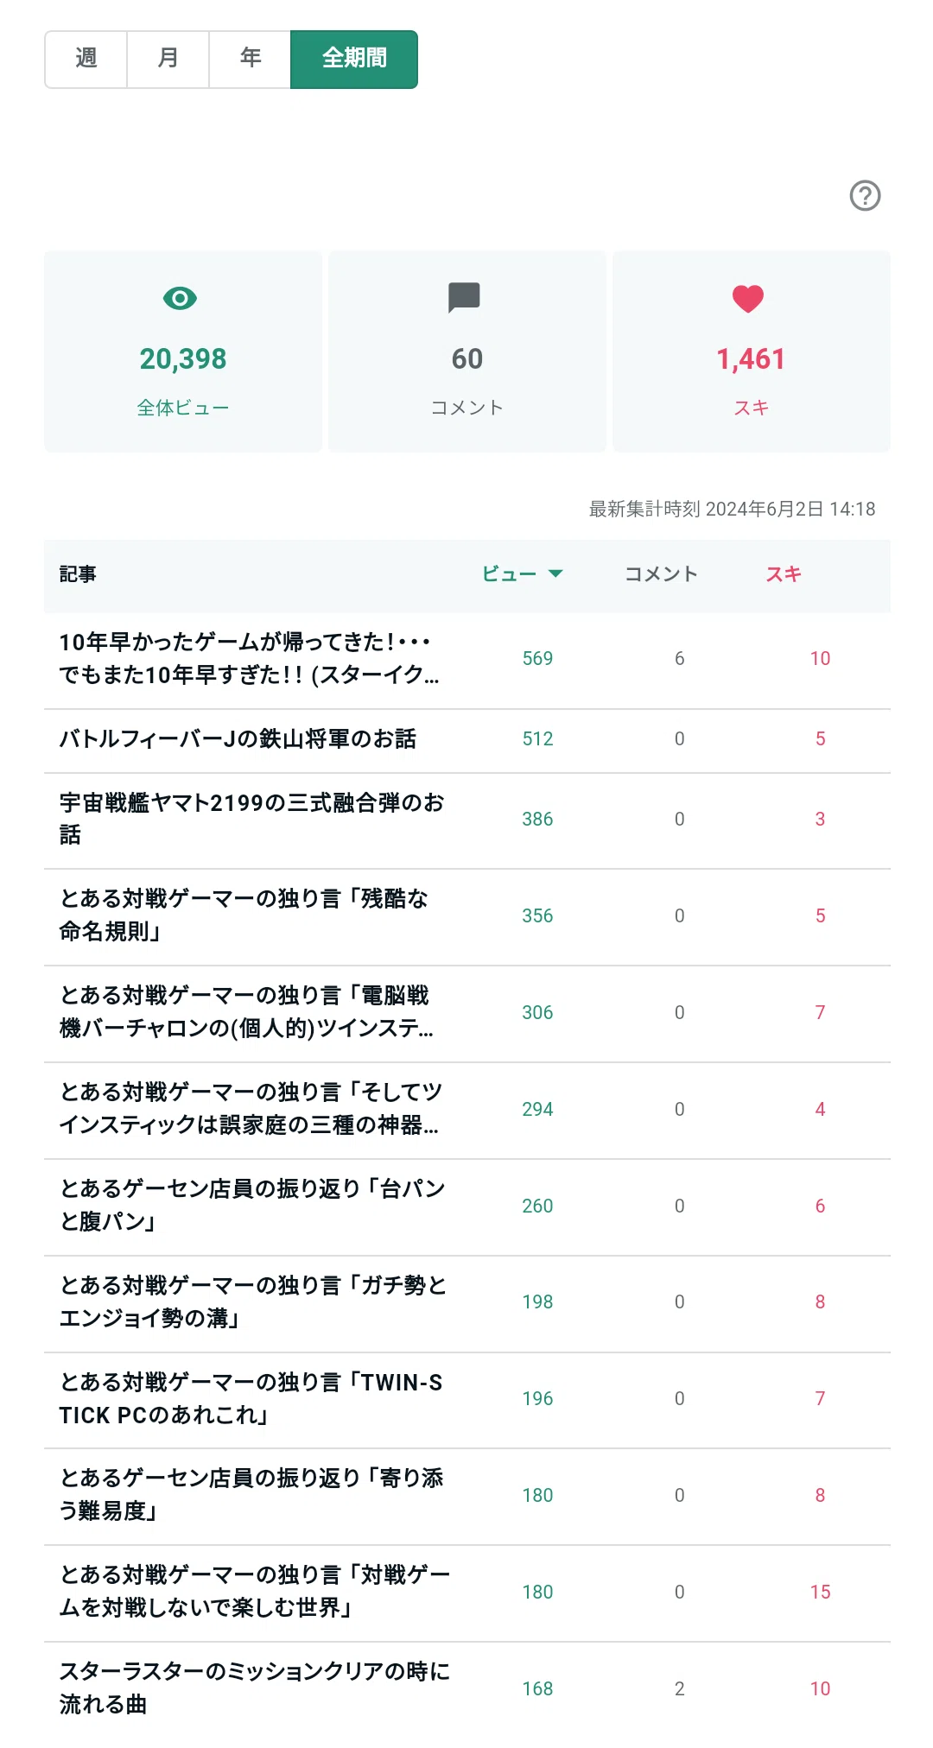
Task: Open article バトルフィーバーJの鉄山将軍のお話
Action: tap(238, 739)
